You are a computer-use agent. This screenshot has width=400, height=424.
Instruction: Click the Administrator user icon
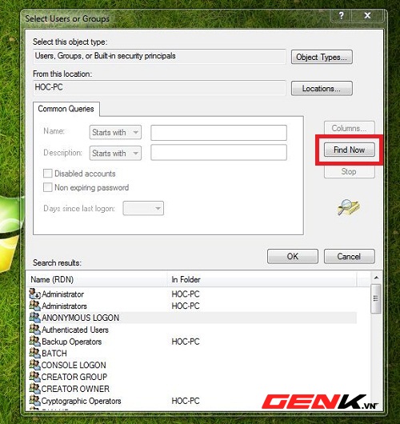[34, 294]
